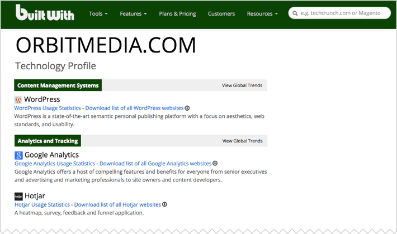The width and height of the screenshot is (397, 234).
Task: Open the Features dropdown menu
Action: point(133,13)
